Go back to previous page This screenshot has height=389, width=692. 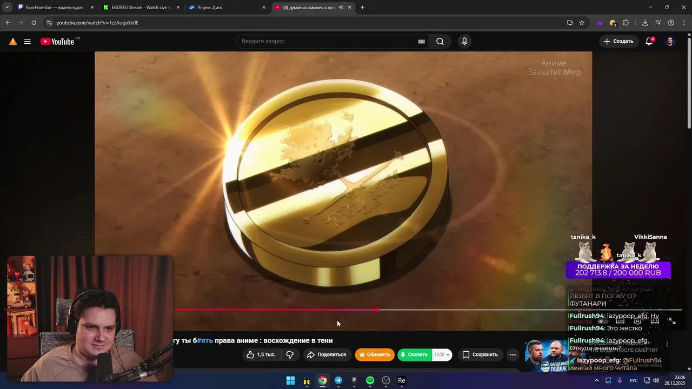pyautogui.click(x=8, y=23)
